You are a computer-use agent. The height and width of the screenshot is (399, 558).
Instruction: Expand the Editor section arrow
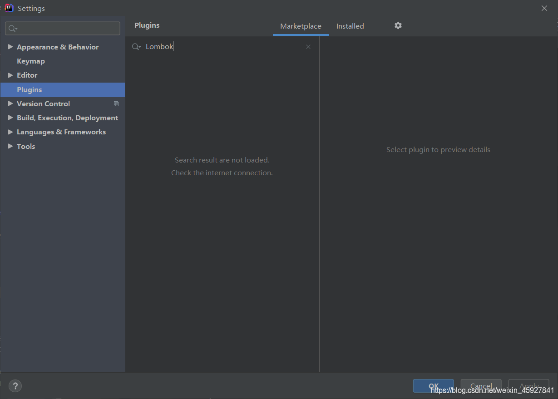[10, 75]
